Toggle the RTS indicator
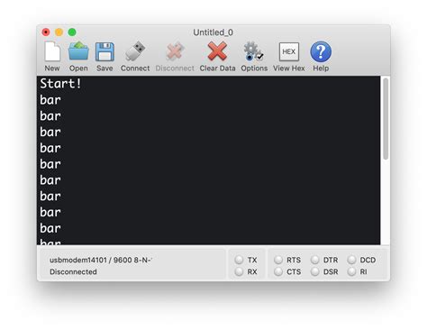Viewport: 427px width, 330px height. click(x=278, y=260)
